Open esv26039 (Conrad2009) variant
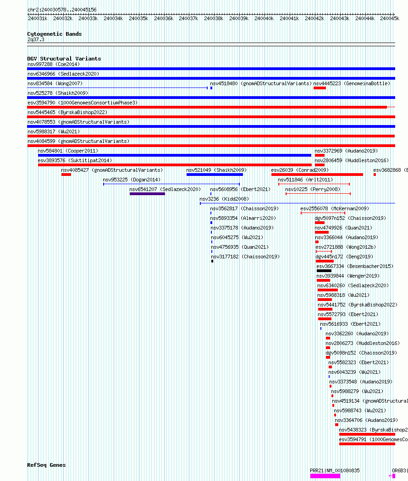This screenshot has height=481, width=408. click(300, 170)
